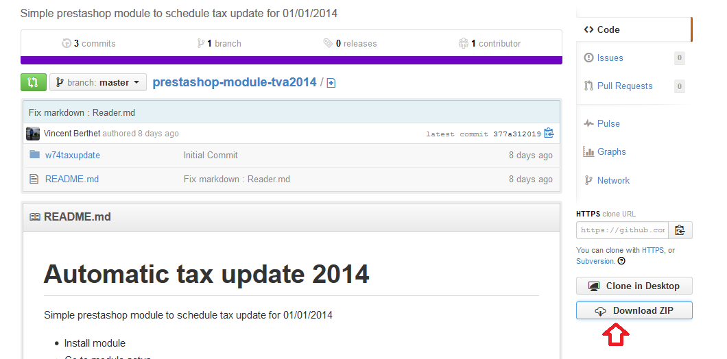Copy the commit SHA with the clipboard icon
Viewport: 727px width, 359px height.
point(549,133)
